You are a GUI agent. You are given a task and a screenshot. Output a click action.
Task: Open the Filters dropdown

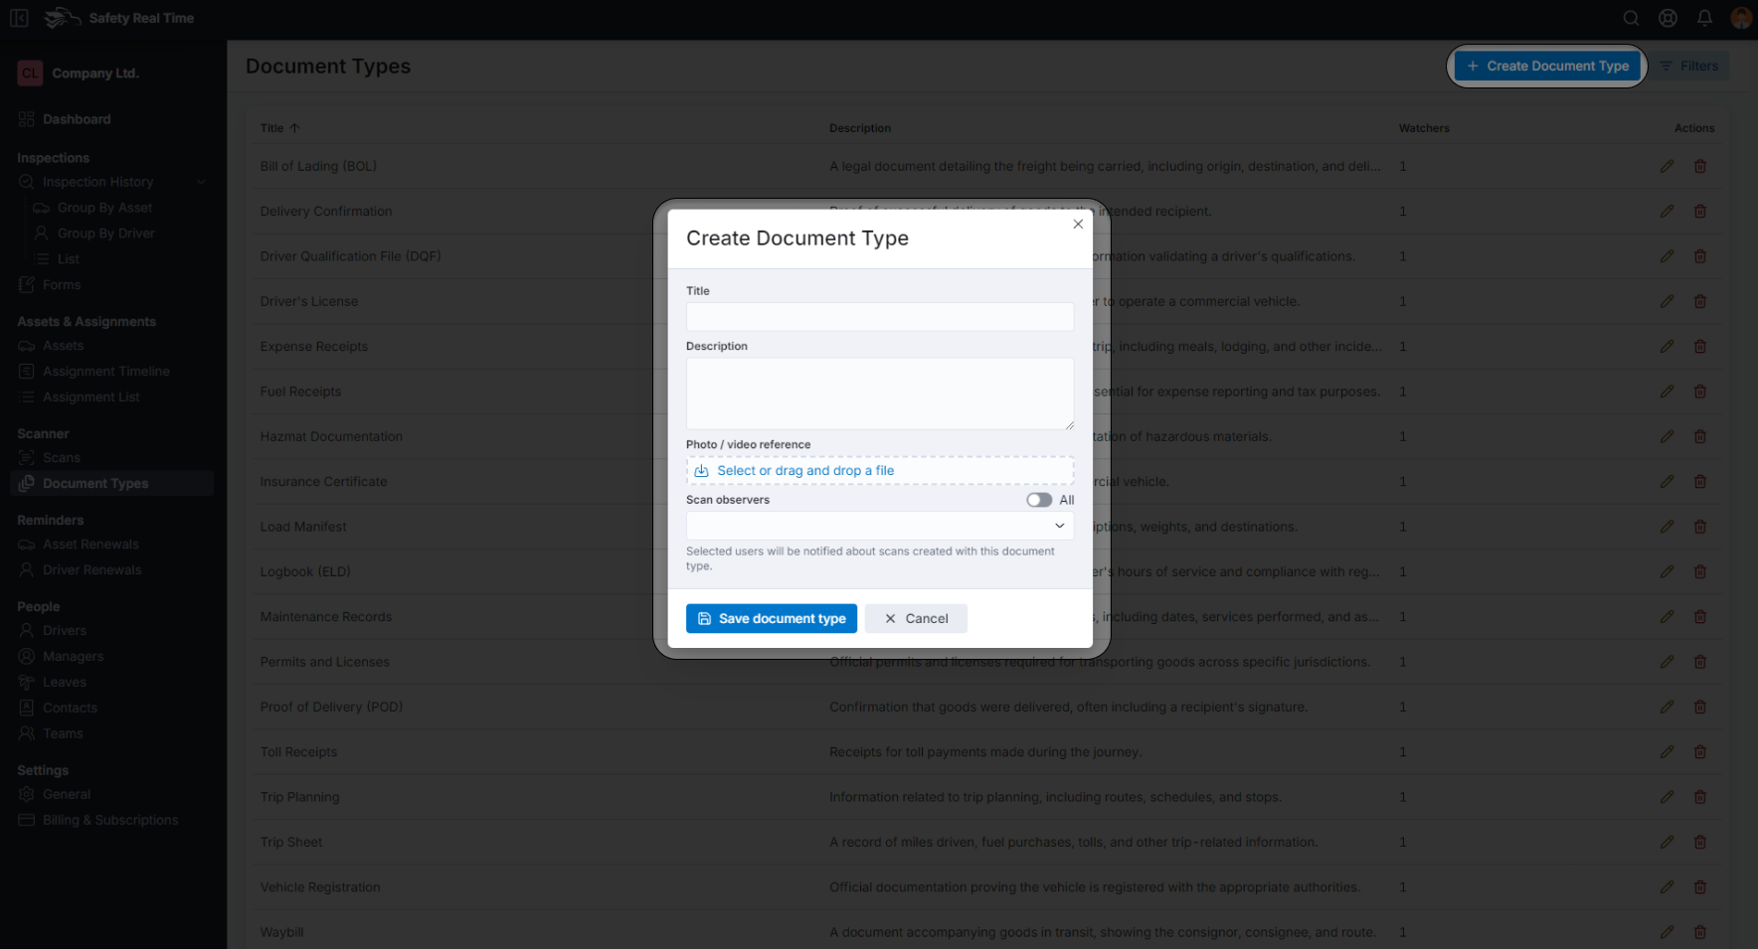click(x=1690, y=66)
